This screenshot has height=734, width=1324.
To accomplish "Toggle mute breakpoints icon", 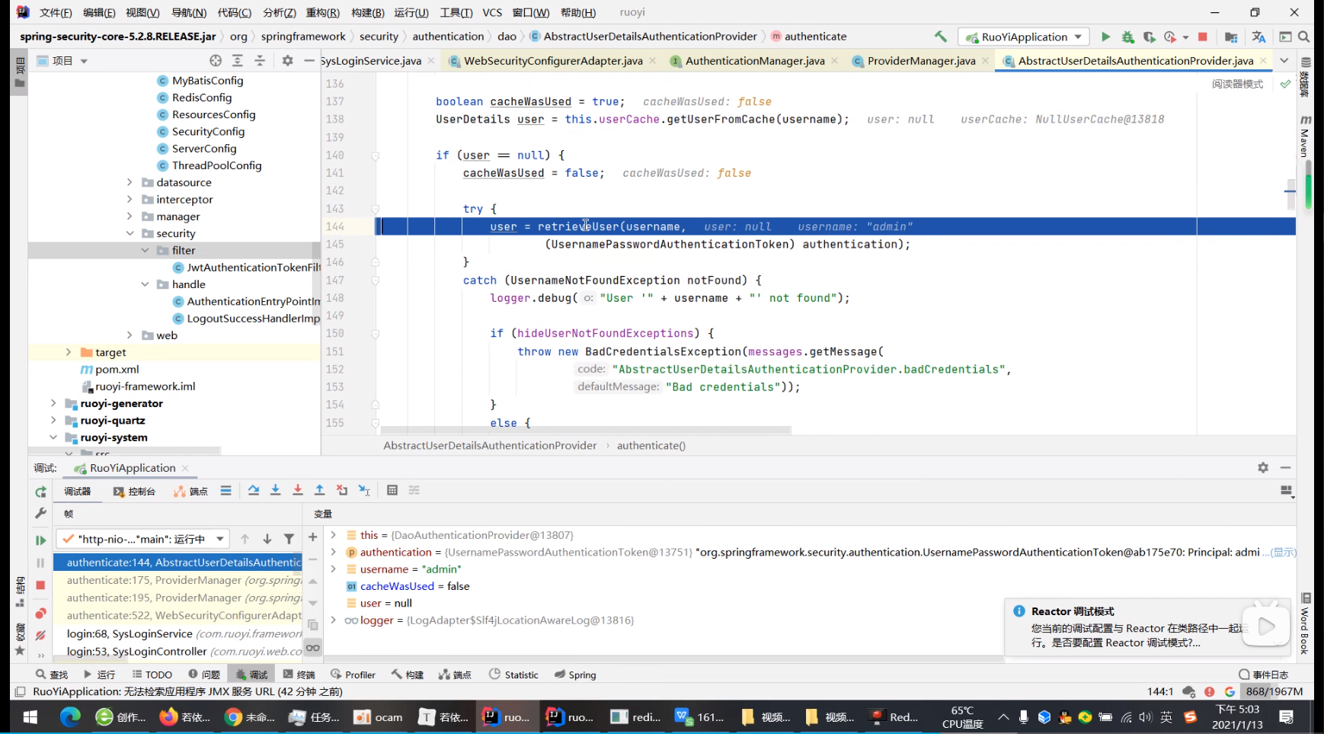I will (40, 635).
